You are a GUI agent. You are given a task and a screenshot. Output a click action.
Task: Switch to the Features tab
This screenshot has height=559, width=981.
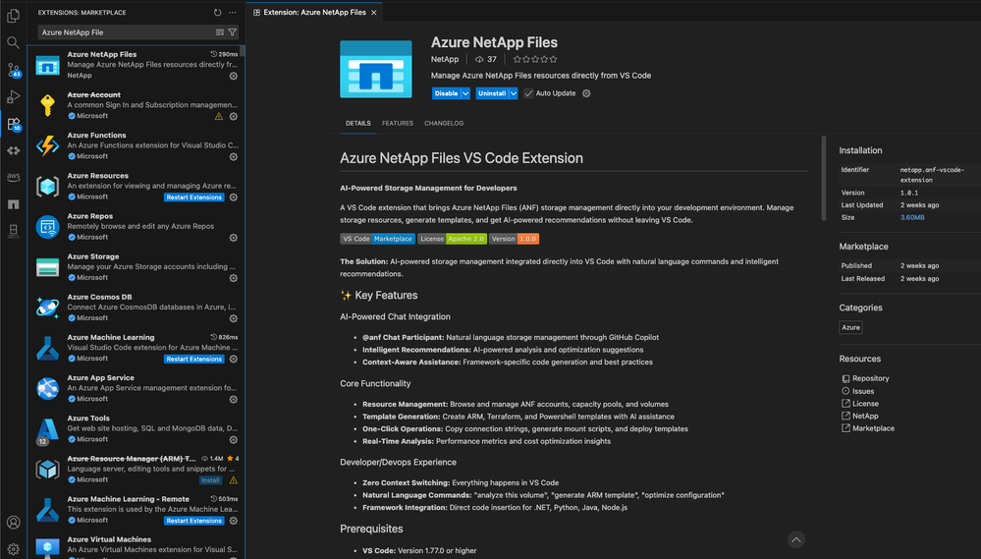coord(398,124)
